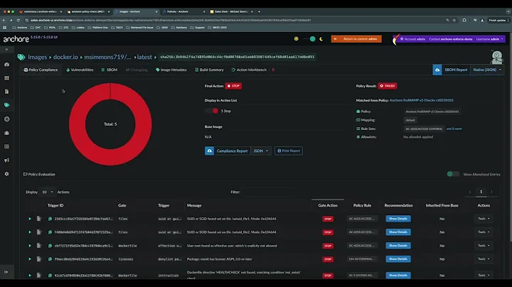
Task: Expand row for trigger cbff271f
Action: pos(30,246)
